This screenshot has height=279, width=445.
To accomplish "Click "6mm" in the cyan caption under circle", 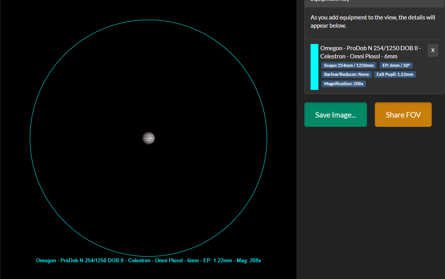I will pyautogui.click(x=193, y=261).
